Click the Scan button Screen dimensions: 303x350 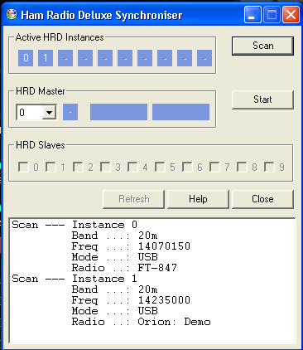[x=262, y=46]
